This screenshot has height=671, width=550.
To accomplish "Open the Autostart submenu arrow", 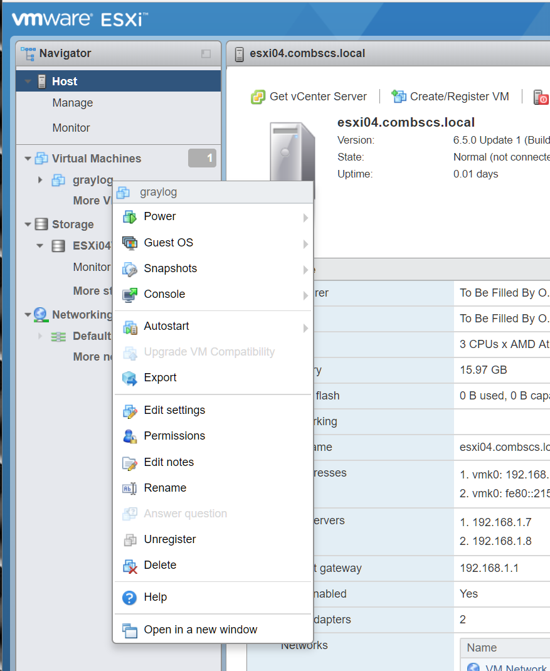I will tap(305, 328).
